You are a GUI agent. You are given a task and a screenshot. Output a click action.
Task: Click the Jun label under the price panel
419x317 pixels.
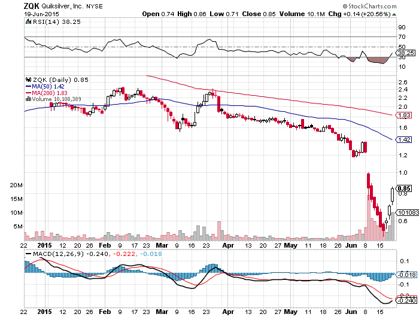click(x=351, y=245)
